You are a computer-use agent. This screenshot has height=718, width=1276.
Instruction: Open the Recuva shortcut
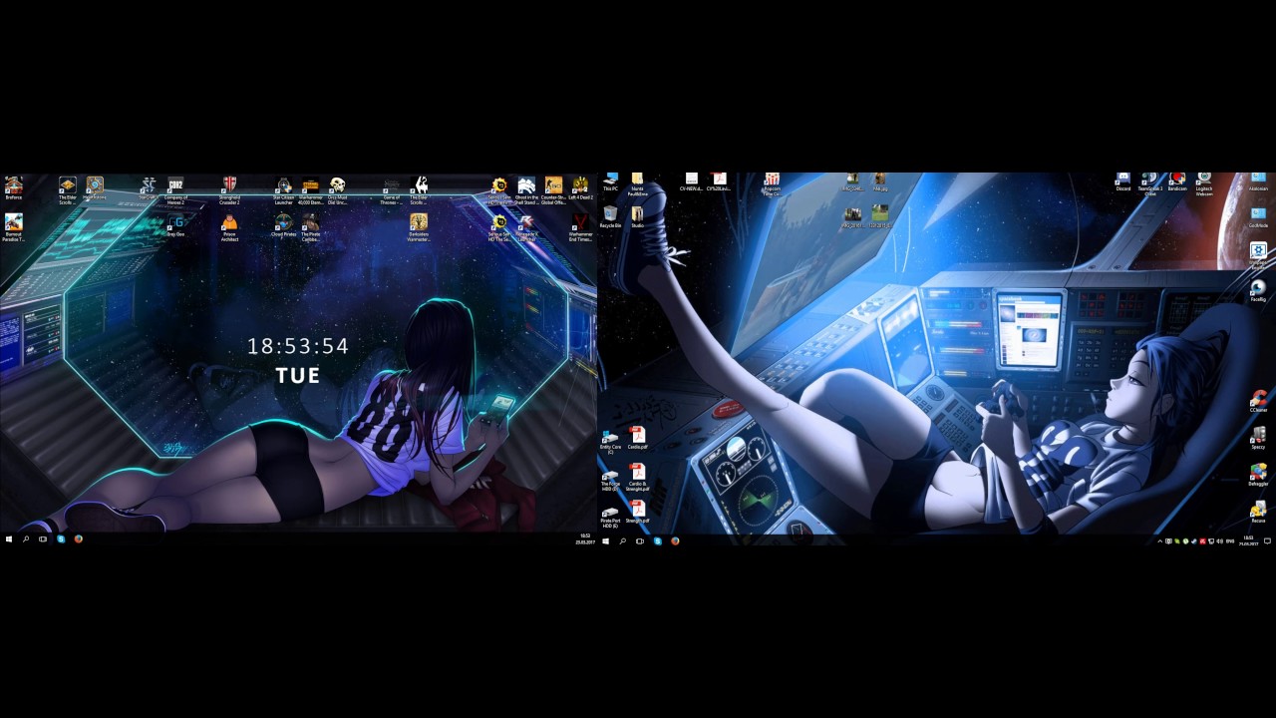coord(1258,511)
